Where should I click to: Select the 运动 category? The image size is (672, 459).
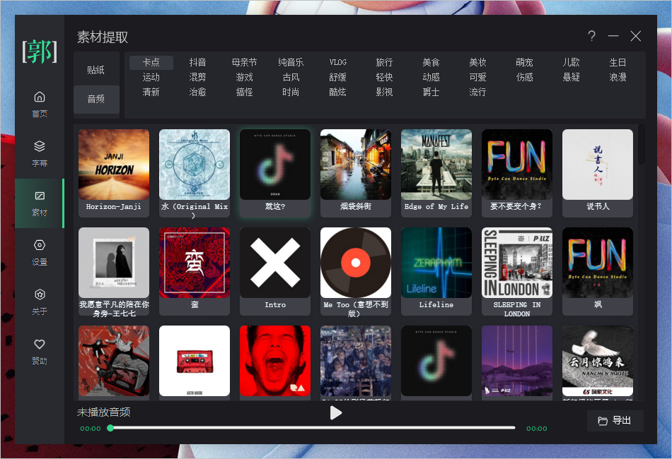point(151,78)
